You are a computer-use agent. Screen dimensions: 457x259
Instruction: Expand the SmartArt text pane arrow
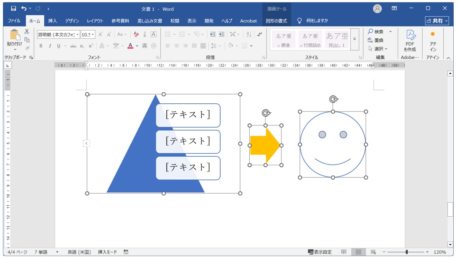click(x=87, y=143)
